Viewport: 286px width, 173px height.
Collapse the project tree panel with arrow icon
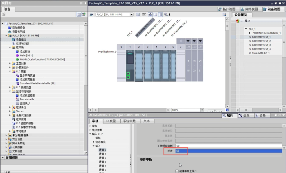click(x=85, y=3)
